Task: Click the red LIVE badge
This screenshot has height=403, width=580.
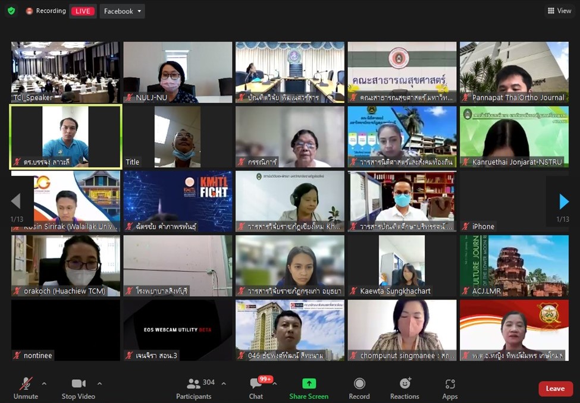Action: point(83,11)
